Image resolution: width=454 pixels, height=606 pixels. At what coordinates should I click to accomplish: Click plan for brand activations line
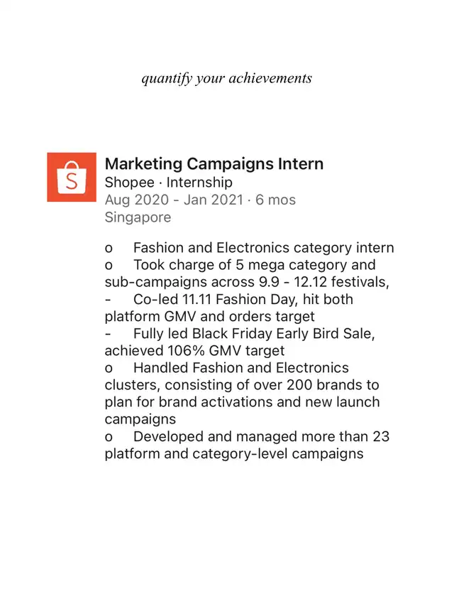pyautogui.click(x=242, y=402)
